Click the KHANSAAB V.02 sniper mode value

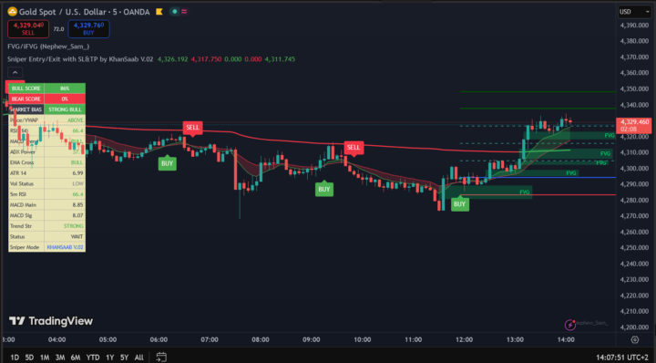point(65,247)
